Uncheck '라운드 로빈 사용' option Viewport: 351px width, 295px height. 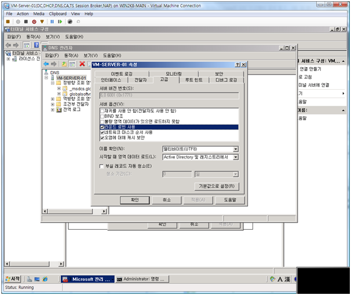coord(102,127)
